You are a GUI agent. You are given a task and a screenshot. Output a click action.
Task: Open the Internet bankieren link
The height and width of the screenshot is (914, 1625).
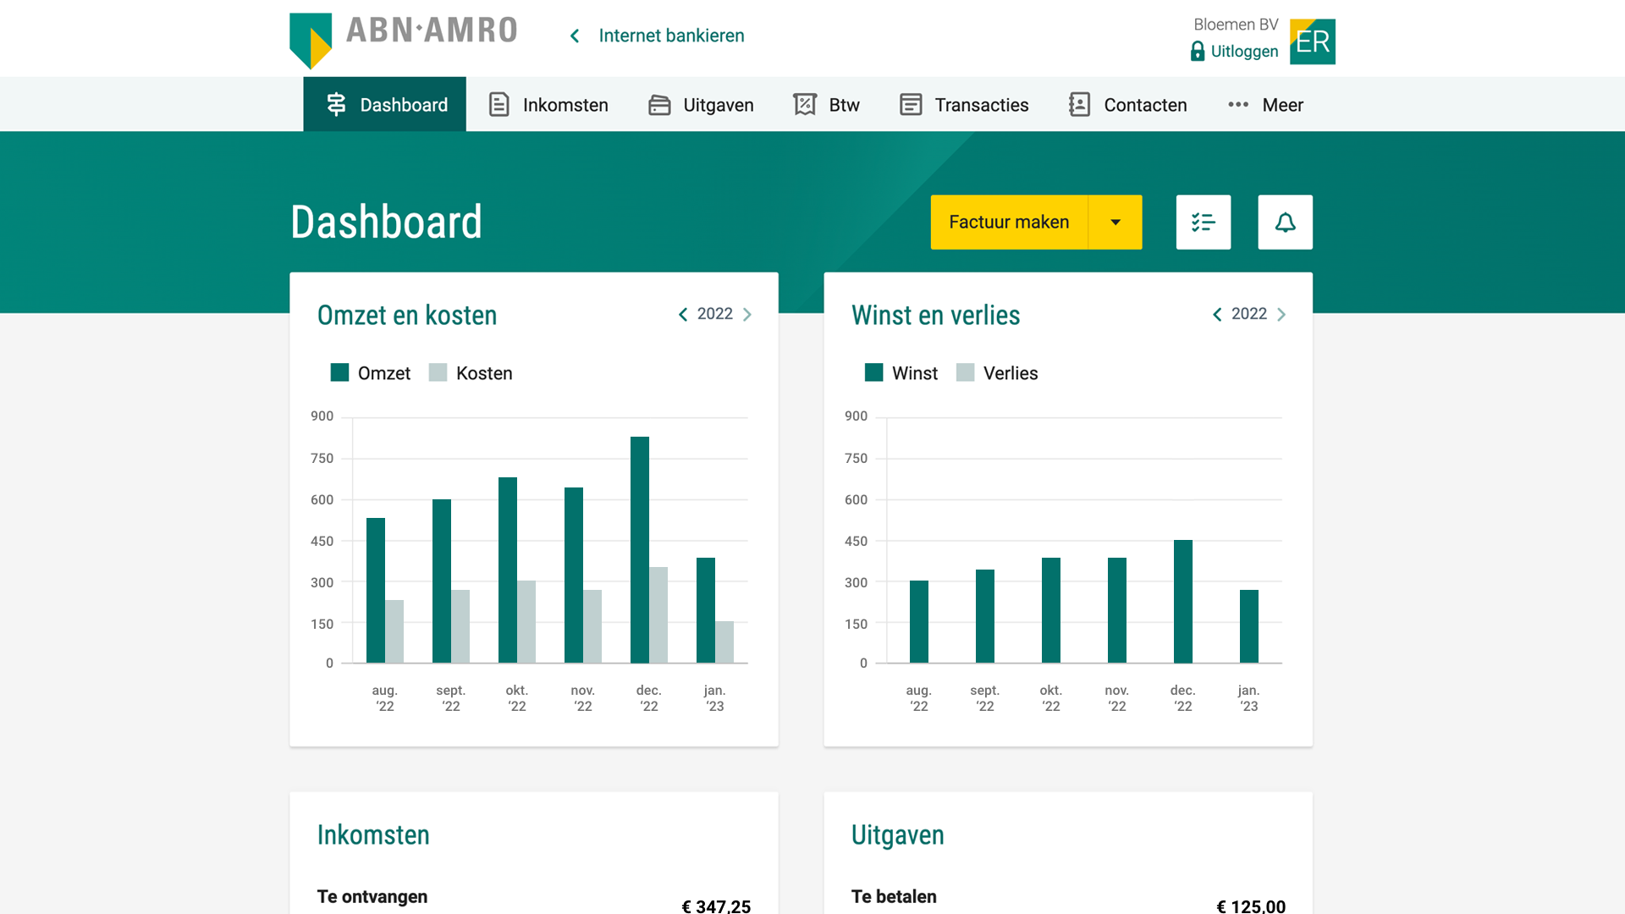click(671, 36)
